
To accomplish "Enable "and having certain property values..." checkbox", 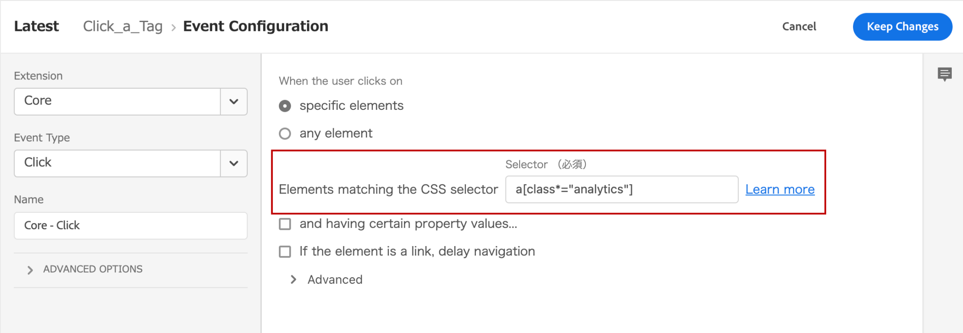I will (284, 224).
